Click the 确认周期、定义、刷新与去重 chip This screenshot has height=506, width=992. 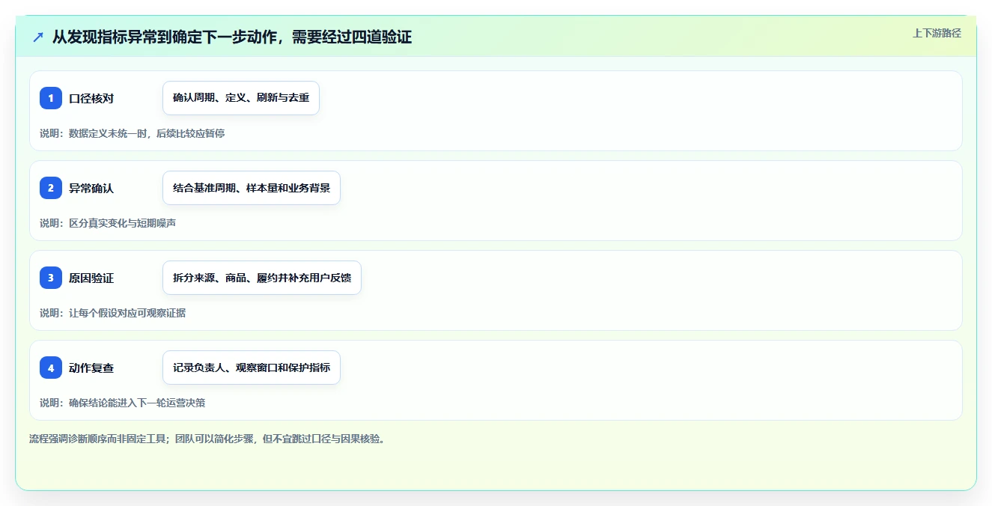[x=241, y=98]
